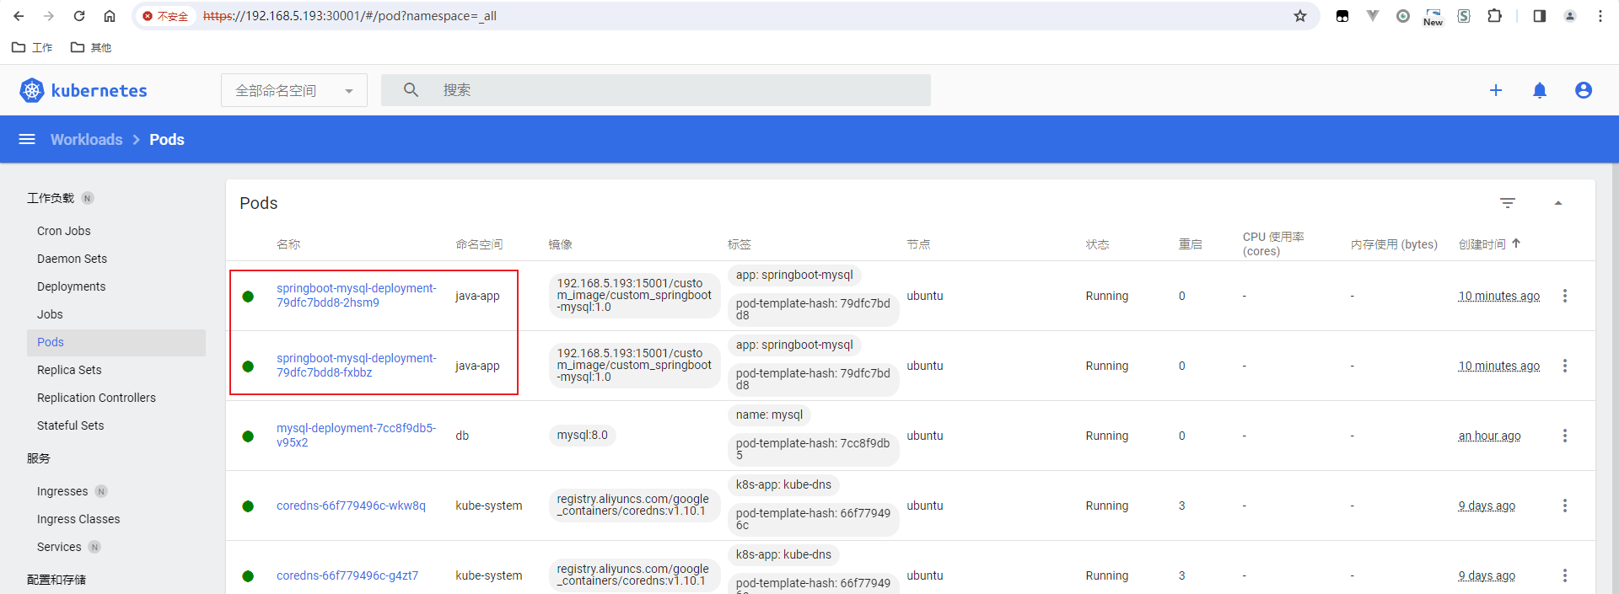Click the 服务 section heading
1619x594 pixels.
39,458
